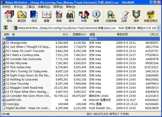Click the 保护 (Protect) shield icon
Image resolution: width=162 pixels, height=117 pixels.
click(136, 16)
